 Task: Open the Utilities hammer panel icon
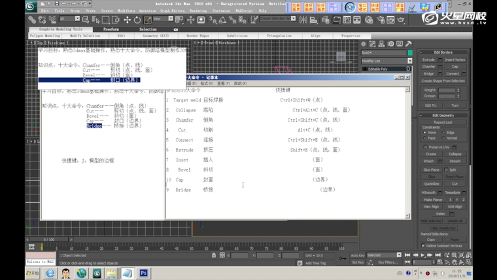pos(409,44)
